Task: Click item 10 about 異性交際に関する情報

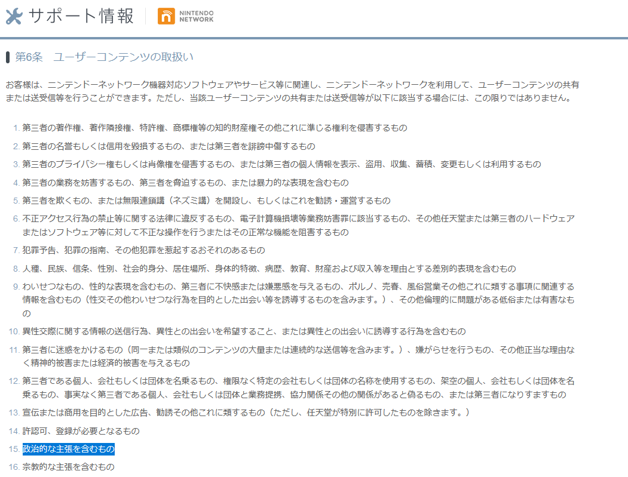Action: tap(244, 332)
